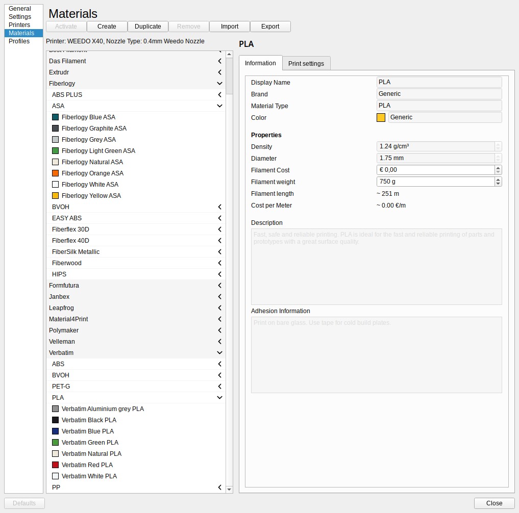
Task: Switch to the Print settings tab
Action: [306, 64]
